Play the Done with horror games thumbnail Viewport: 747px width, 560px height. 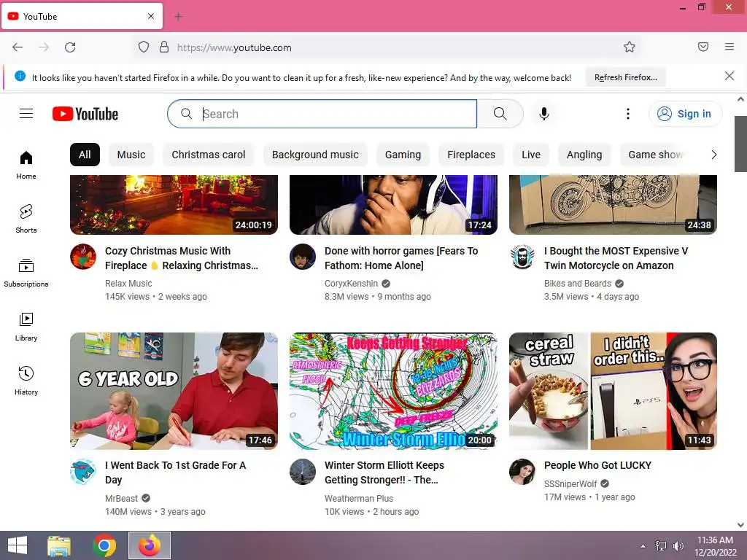(x=393, y=205)
